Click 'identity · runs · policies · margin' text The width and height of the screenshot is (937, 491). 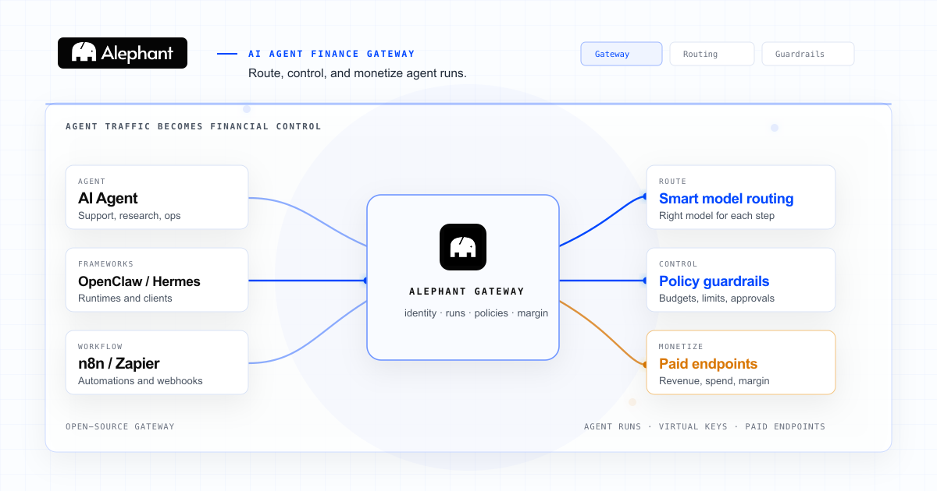coord(476,313)
